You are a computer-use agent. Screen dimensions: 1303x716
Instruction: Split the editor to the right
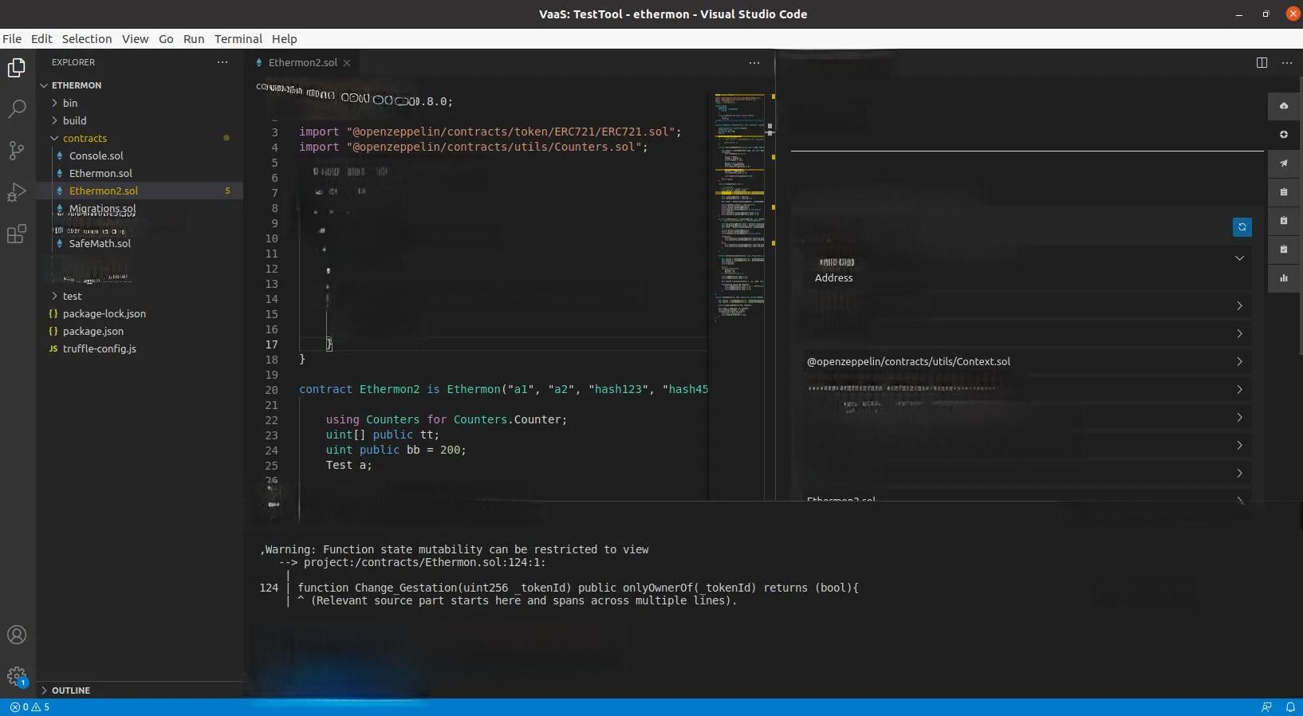pyautogui.click(x=1262, y=62)
